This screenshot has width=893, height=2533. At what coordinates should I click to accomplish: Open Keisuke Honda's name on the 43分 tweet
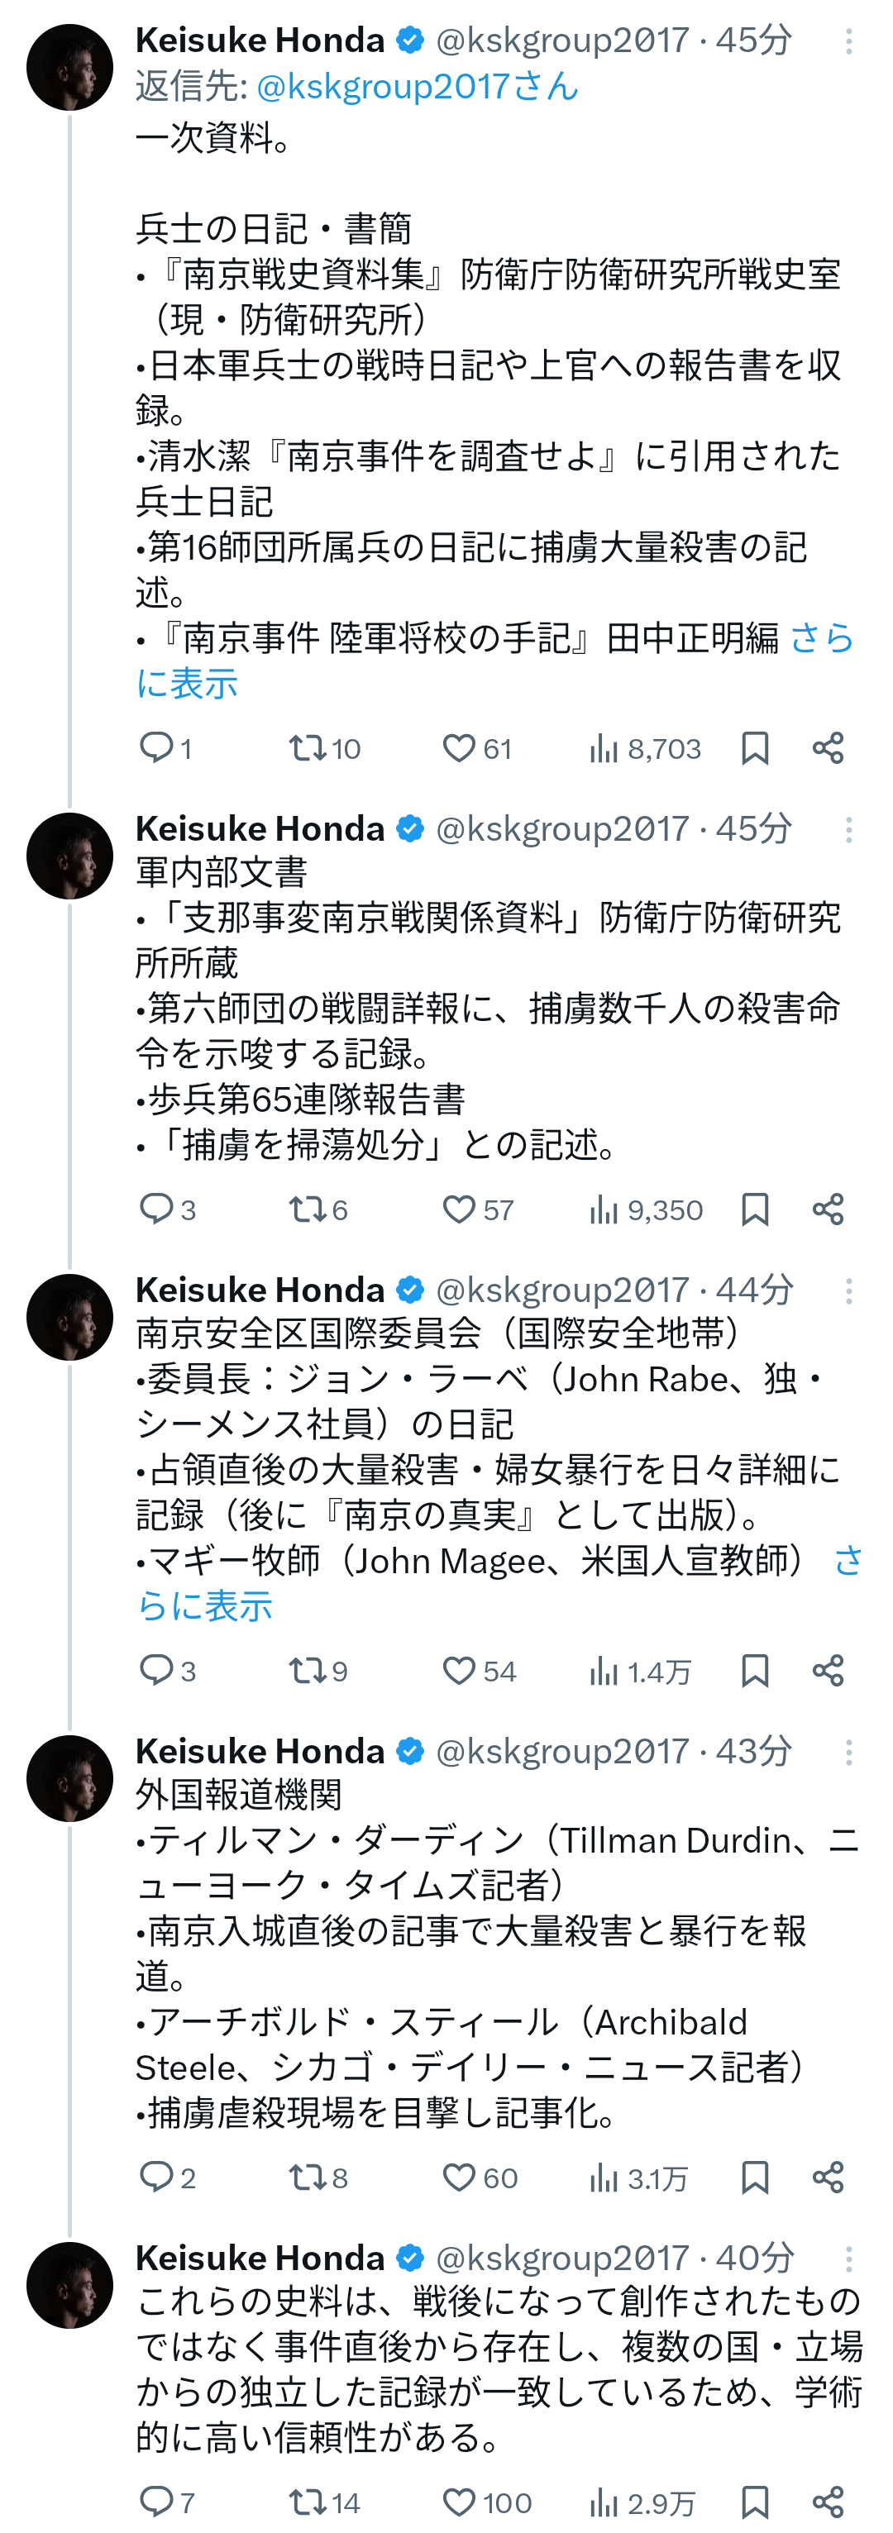pos(260,1751)
